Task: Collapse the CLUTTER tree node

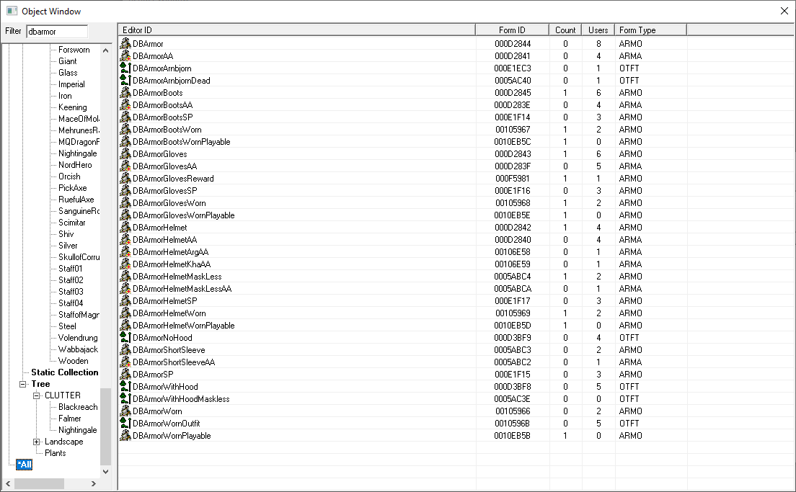Action: click(x=37, y=395)
